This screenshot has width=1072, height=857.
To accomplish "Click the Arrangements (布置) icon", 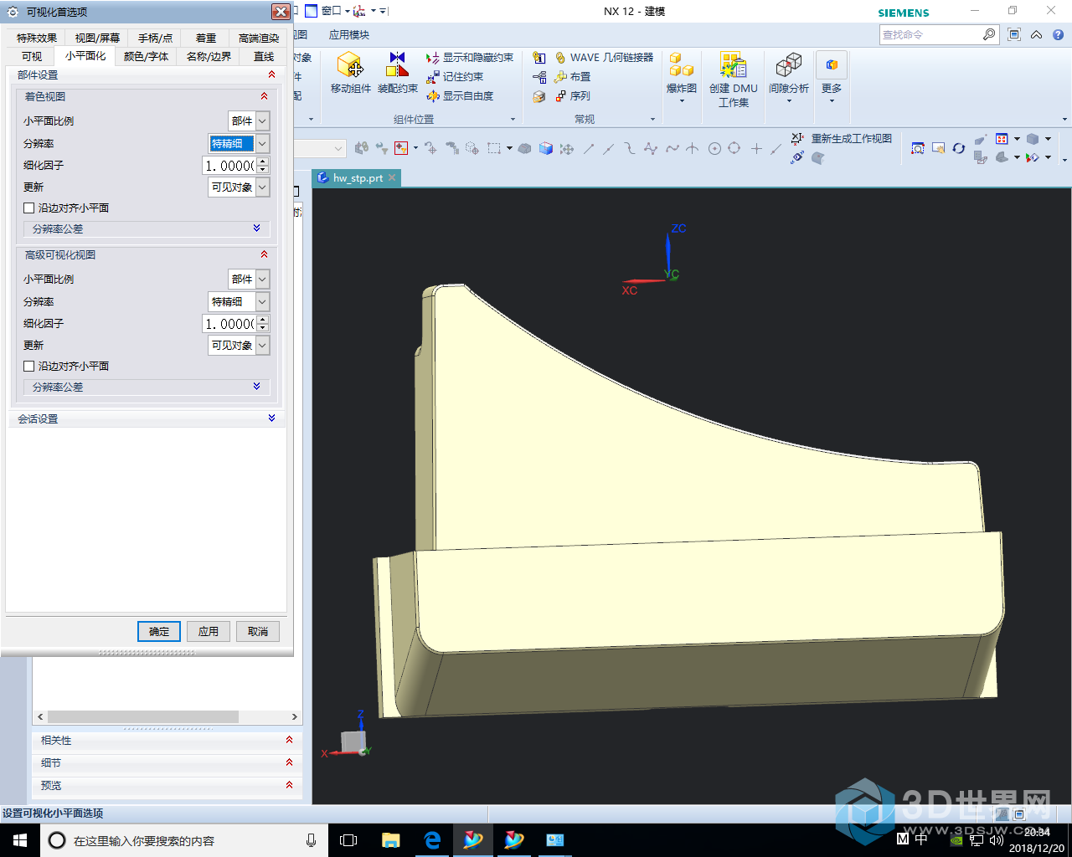I will click(561, 77).
